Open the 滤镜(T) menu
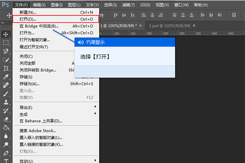 129,5
